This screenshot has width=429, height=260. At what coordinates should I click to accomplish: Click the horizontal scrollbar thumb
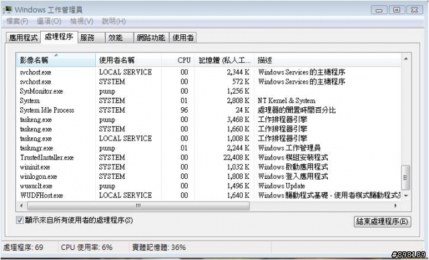[139, 206]
